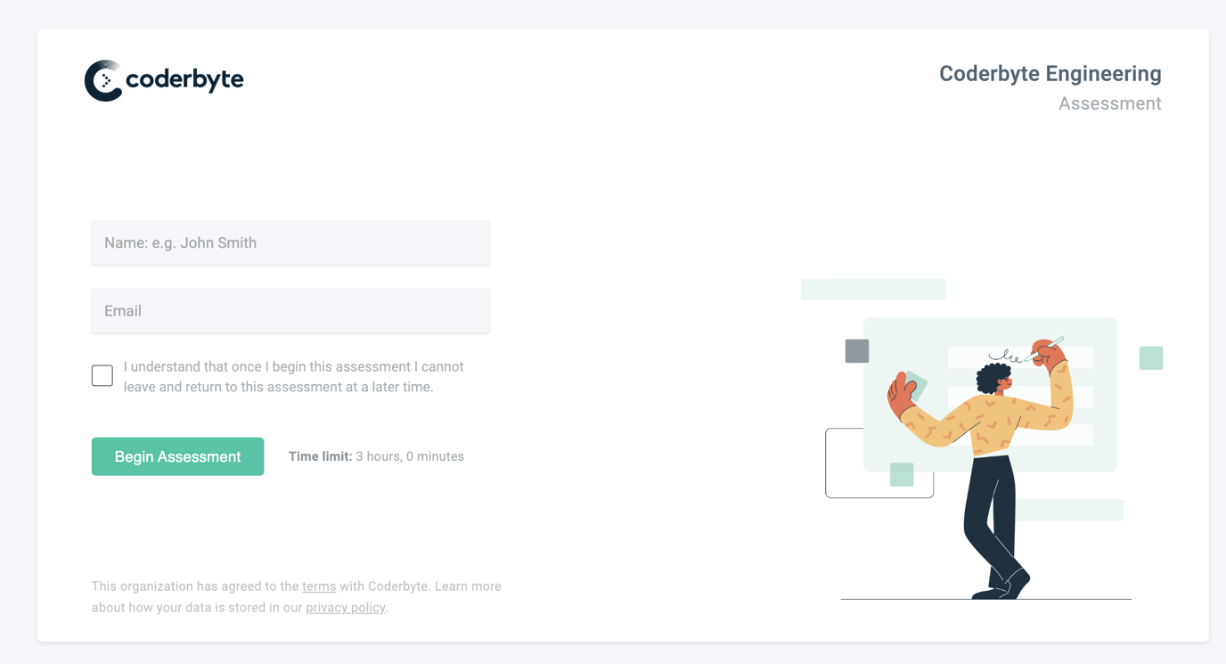1226x664 pixels.
Task: Open the privacy policy link
Action: pyautogui.click(x=346, y=608)
